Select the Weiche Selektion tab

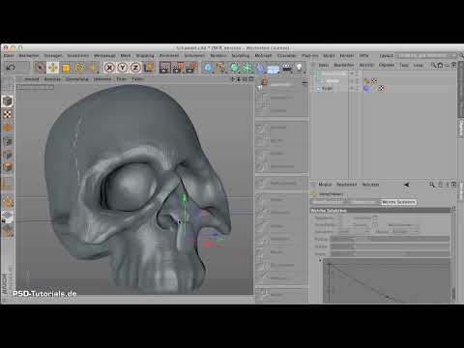click(x=399, y=202)
